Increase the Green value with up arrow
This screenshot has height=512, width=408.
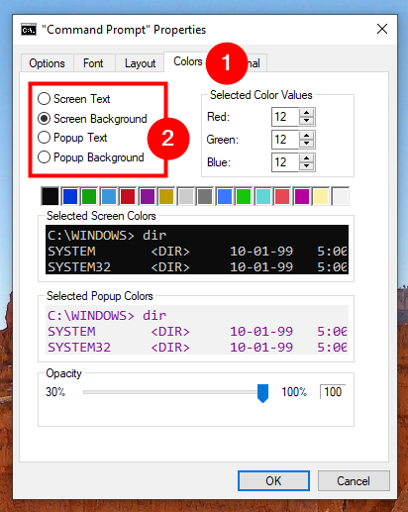click(307, 135)
